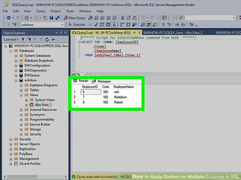This screenshot has width=241, height=180.
Task: Click Comment Out Selected Lines icon
Action: pyautogui.click(x=163, y=24)
